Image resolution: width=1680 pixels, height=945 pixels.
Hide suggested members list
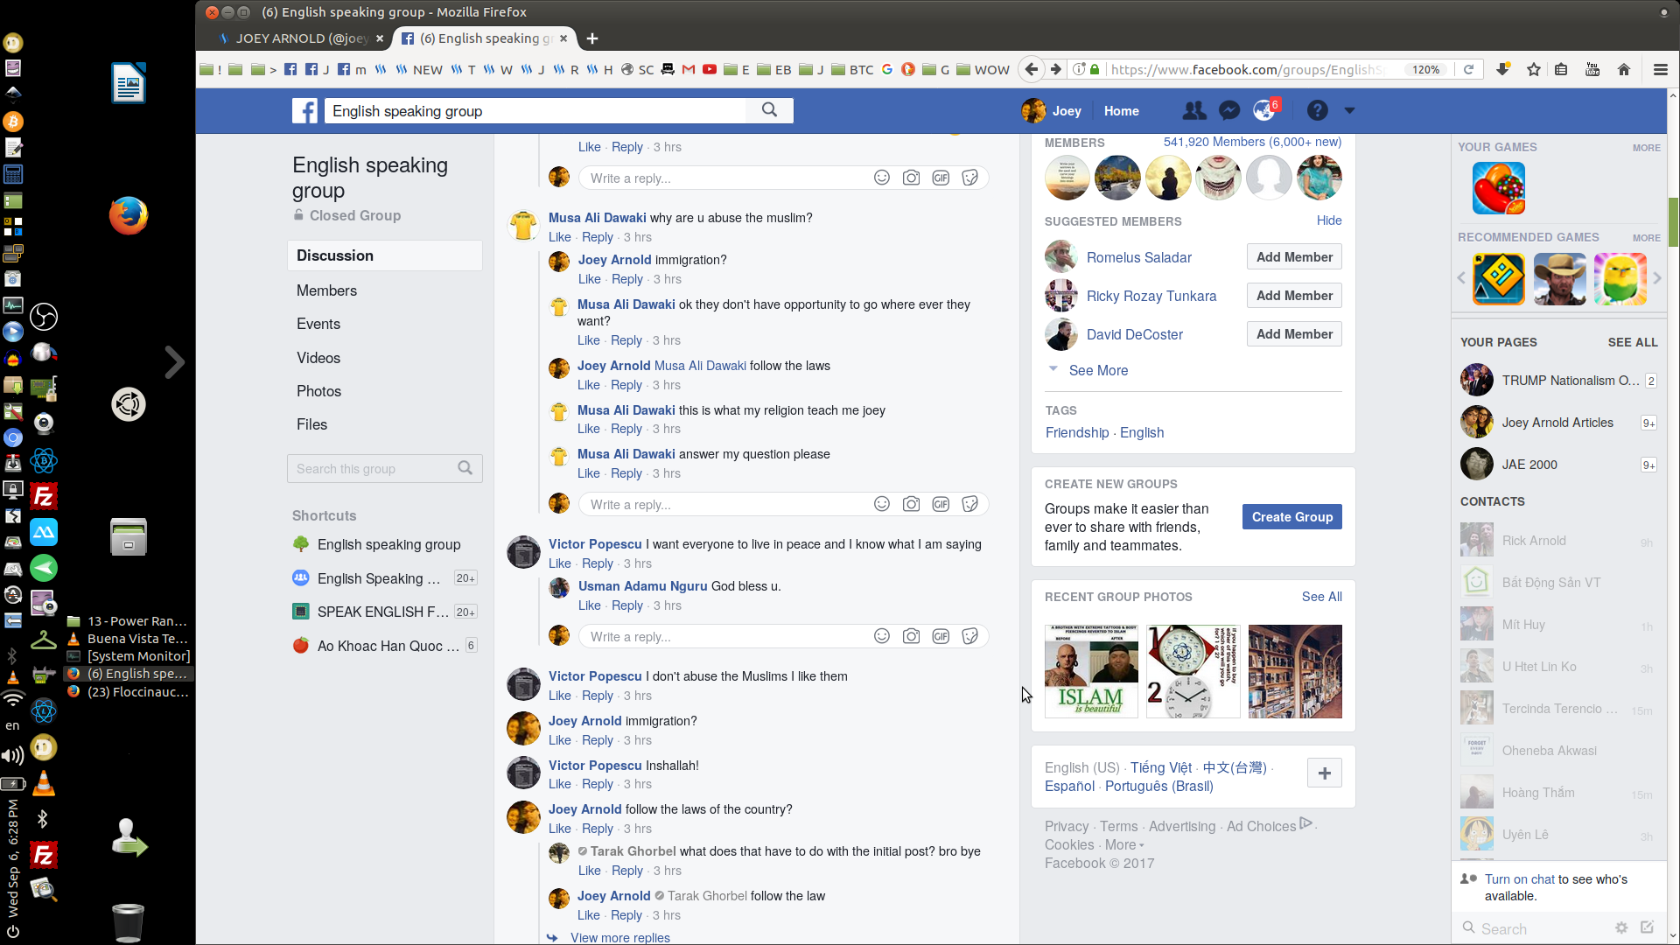tap(1329, 220)
